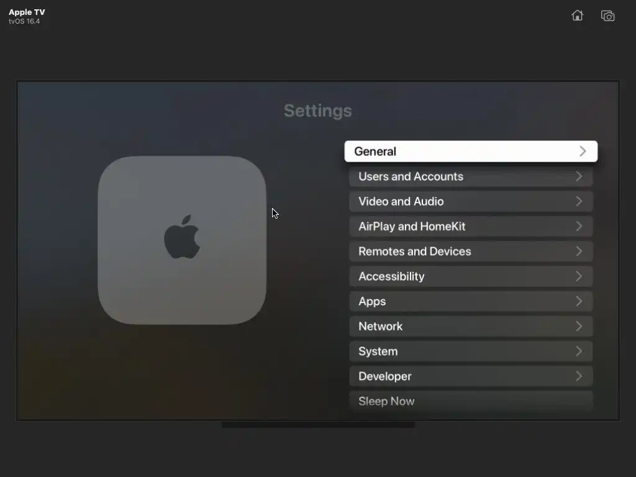Open Users and Accounts settings
This screenshot has width=636, height=477.
pyautogui.click(x=471, y=176)
